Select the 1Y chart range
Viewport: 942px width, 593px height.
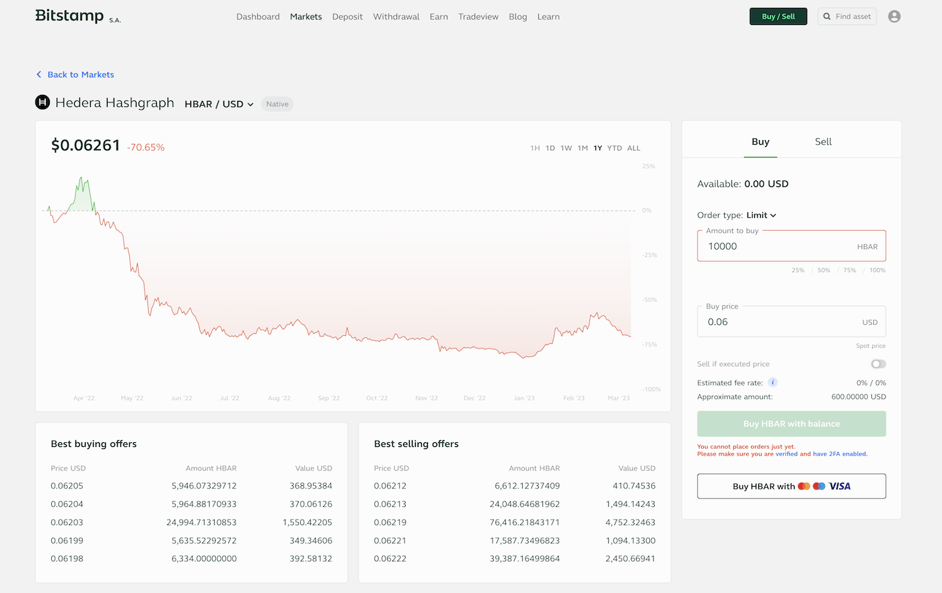(x=597, y=148)
